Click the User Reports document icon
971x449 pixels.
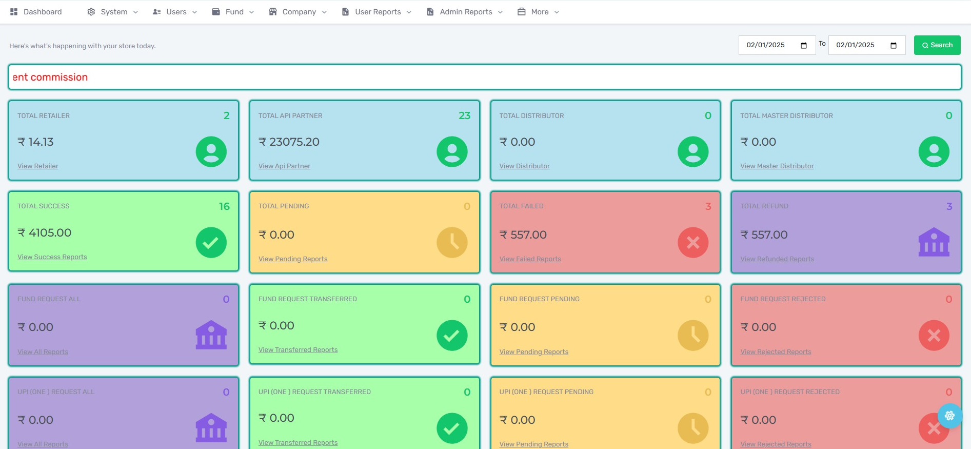(x=346, y=12)
